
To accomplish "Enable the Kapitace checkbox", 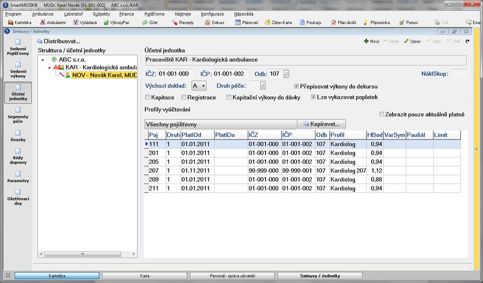I will coord(148,97).
